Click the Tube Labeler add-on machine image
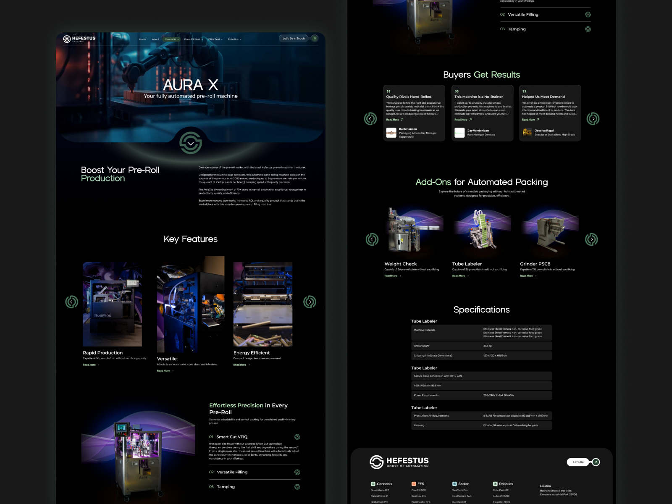The width and height of the screenshot is (672, 504). (x=482, y=230)
